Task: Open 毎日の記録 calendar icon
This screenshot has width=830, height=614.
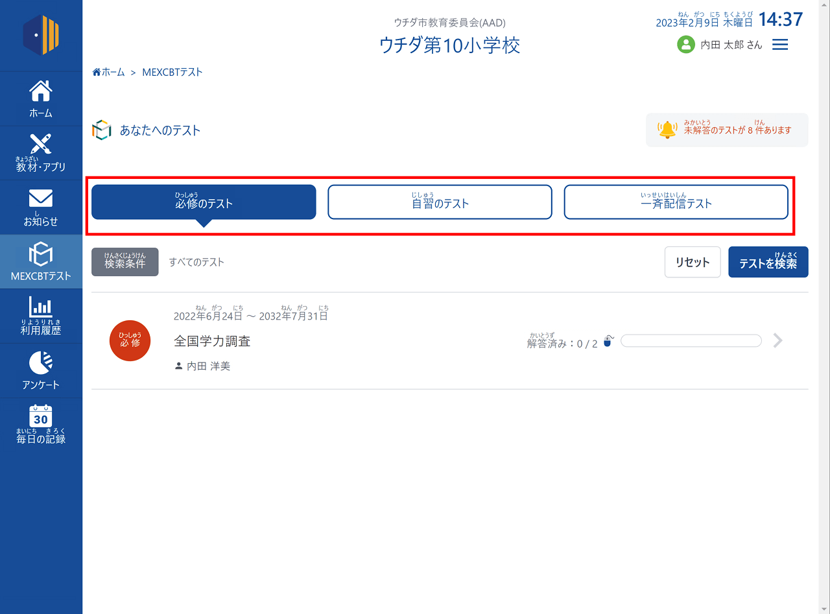Action: tap(41, 417)
